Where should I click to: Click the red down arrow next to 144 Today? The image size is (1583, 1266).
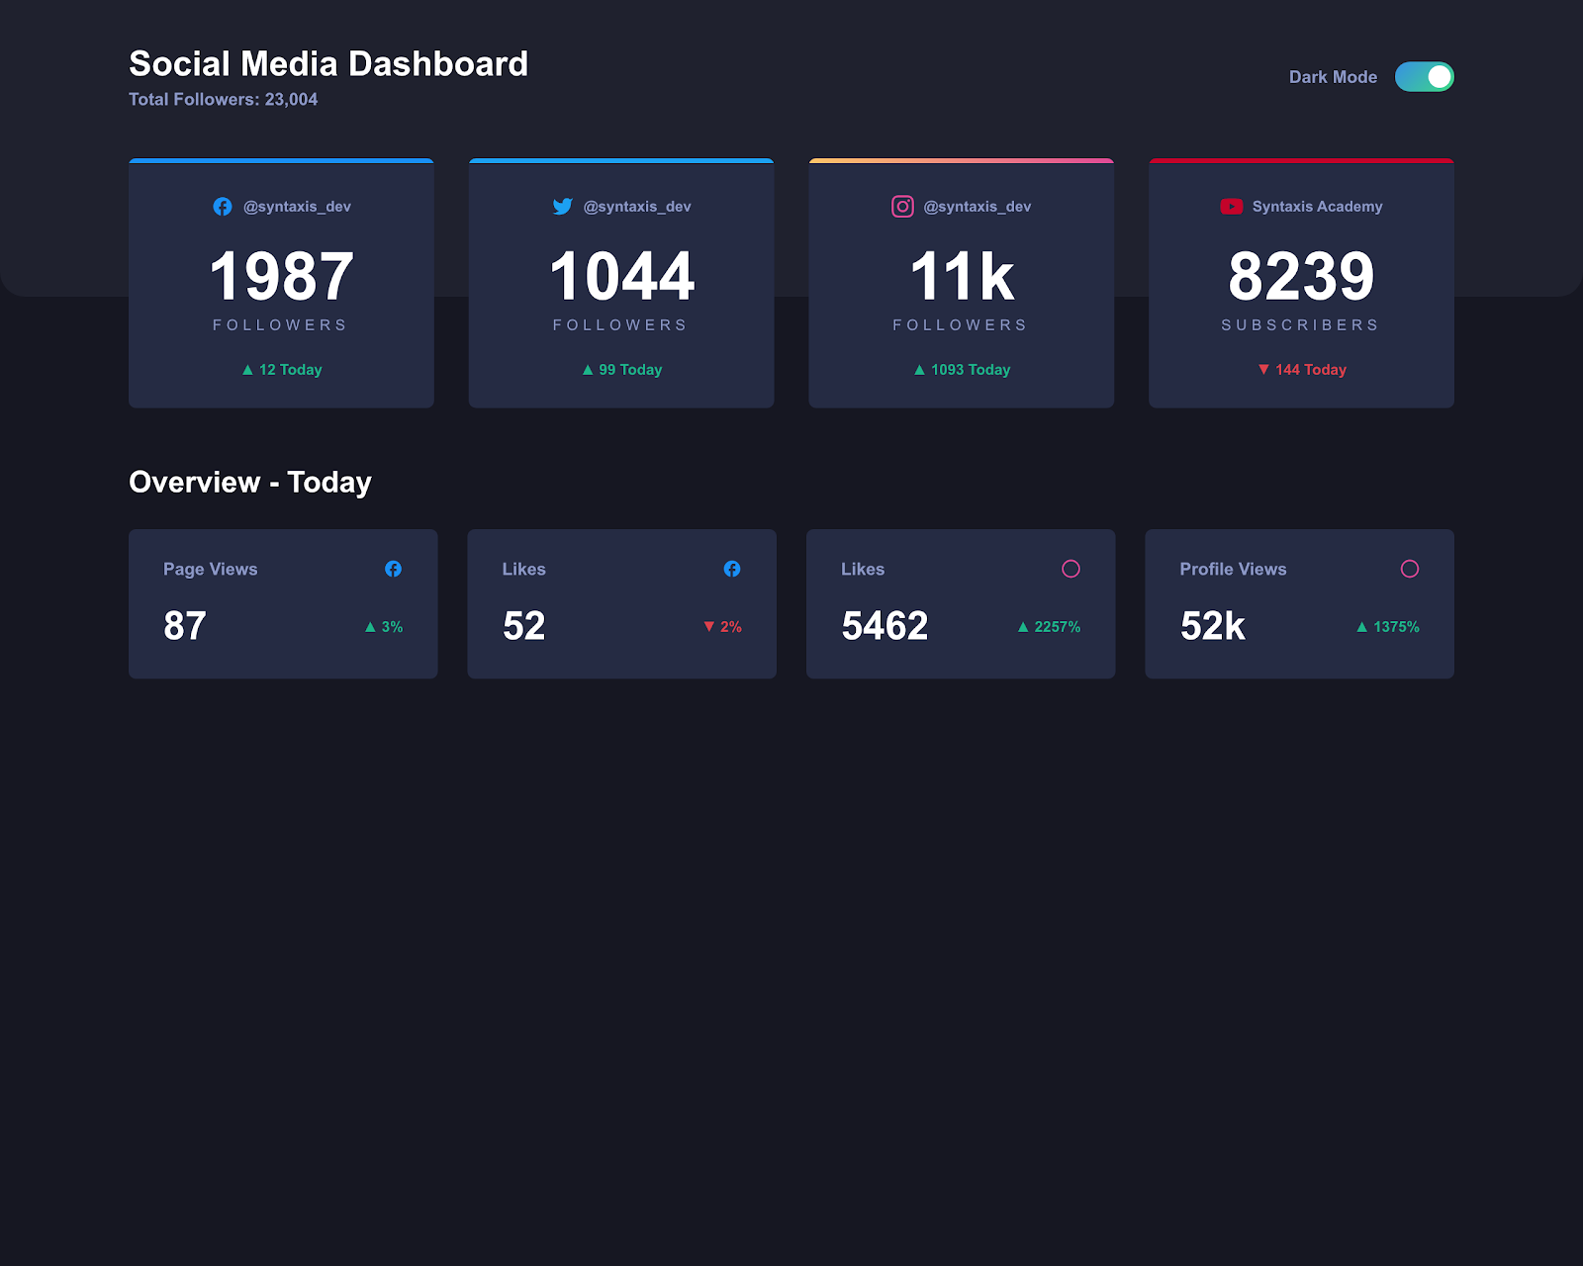coord(1263,370)
